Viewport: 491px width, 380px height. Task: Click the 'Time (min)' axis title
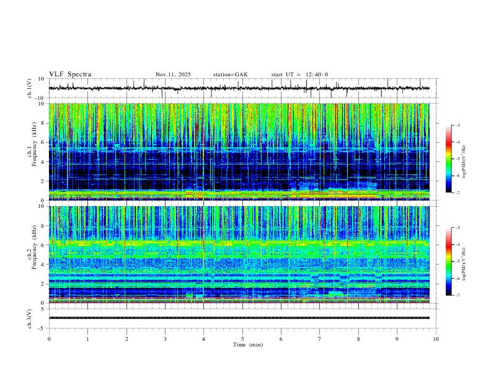pyautogui.click(x=248, y=345)
